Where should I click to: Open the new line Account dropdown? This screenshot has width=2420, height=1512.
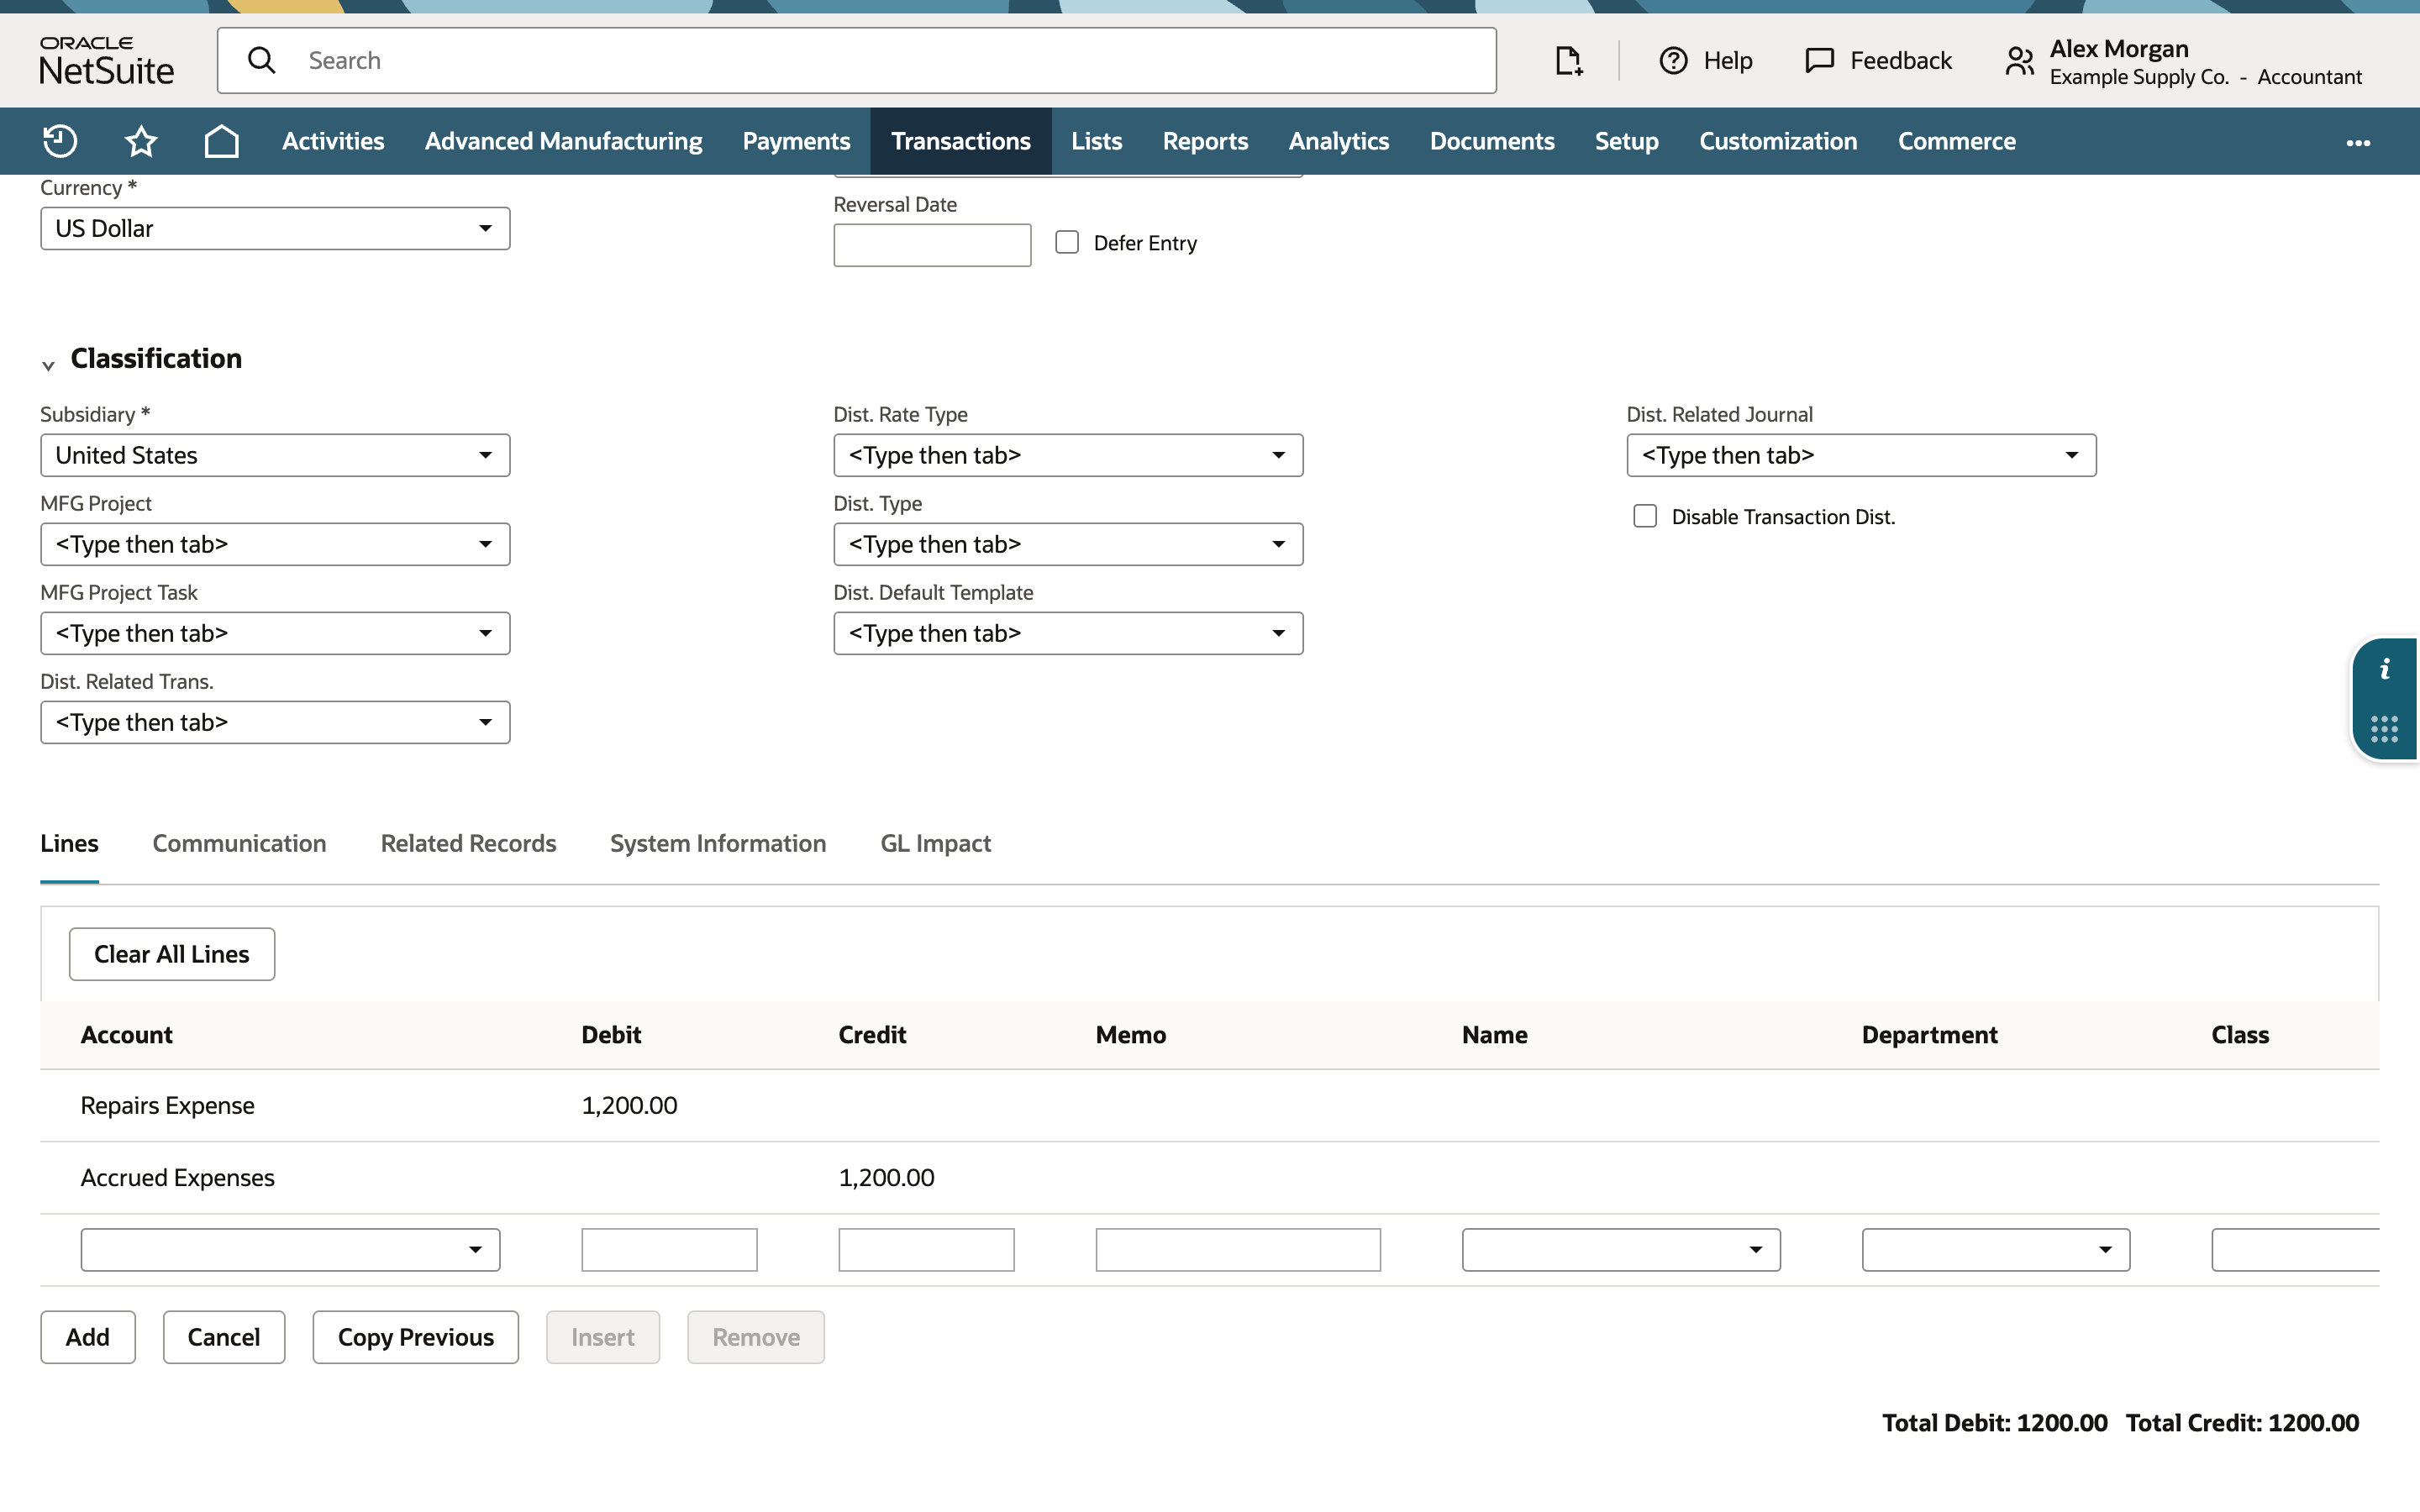point(290,1250)
